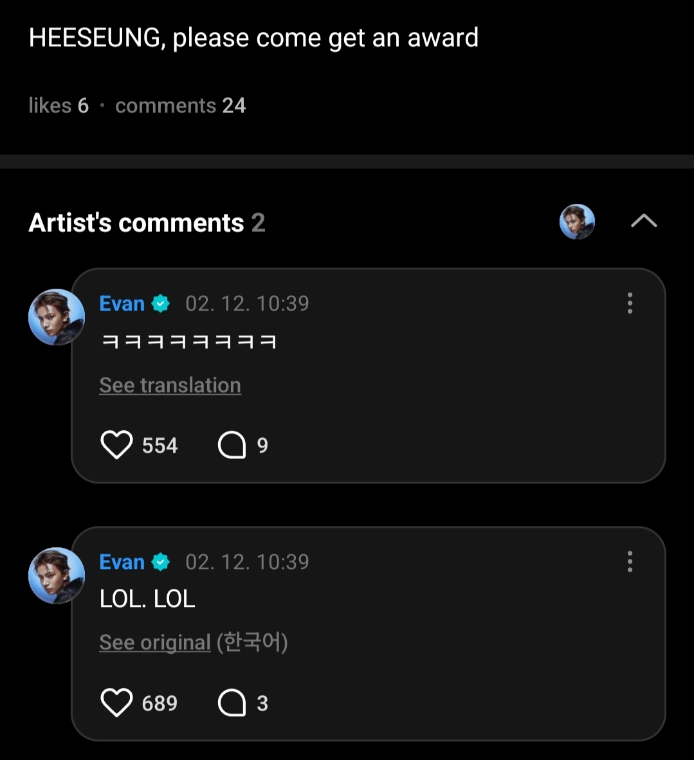Viewport: 694px width, 760px height.
Task: View the post's 6 likes
Action: 59,105
